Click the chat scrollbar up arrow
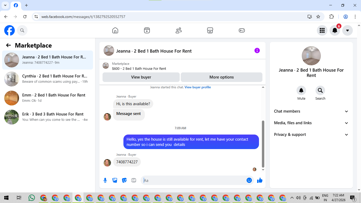The image size is (361, 203). click(263, 87)
